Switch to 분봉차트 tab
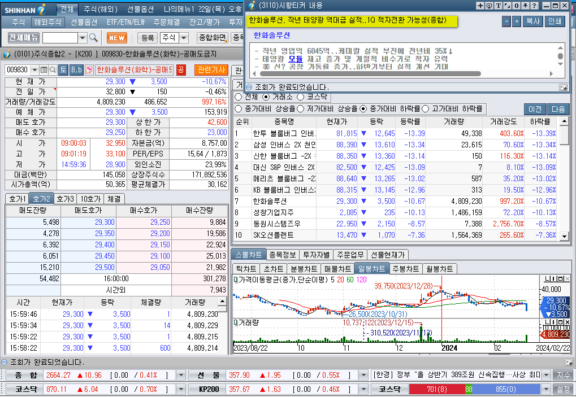576x397 pixels. (x=304, y=269)
